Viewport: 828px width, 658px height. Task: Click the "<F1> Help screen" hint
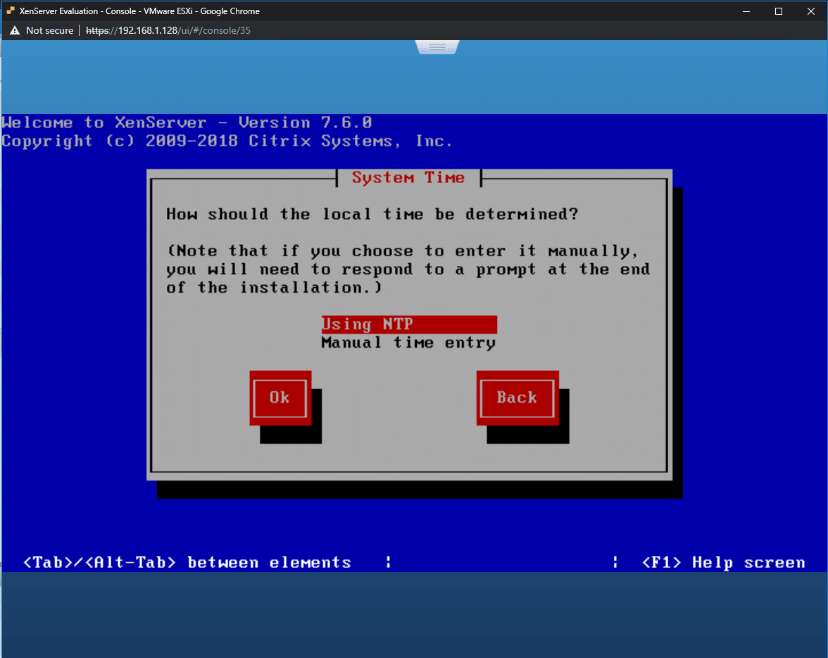pos(724,562)
